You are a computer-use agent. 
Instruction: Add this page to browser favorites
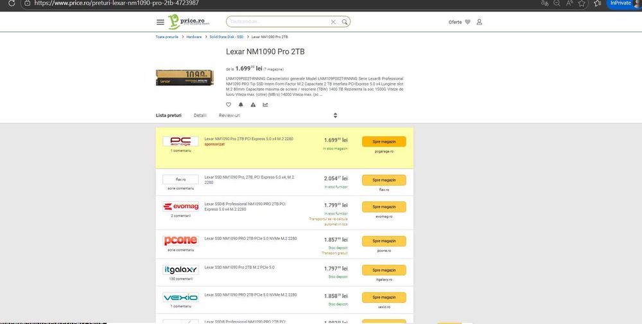[x=582, y=3]
